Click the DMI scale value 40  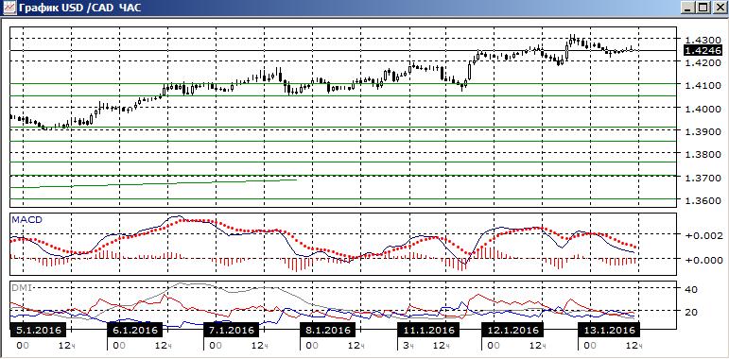click(691, 289)
